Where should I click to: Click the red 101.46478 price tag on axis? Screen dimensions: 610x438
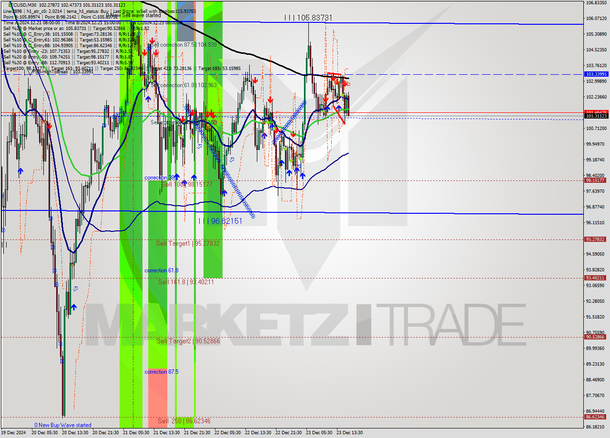pyautogui.click(x=596, y=112)
